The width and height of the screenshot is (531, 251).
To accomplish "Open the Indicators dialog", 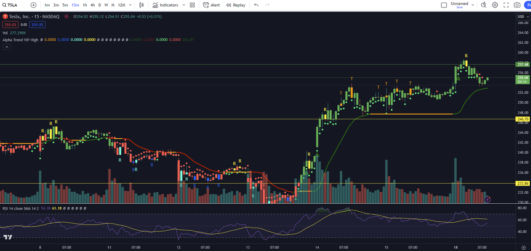I will pyautogui.click(x=165, y=5).
